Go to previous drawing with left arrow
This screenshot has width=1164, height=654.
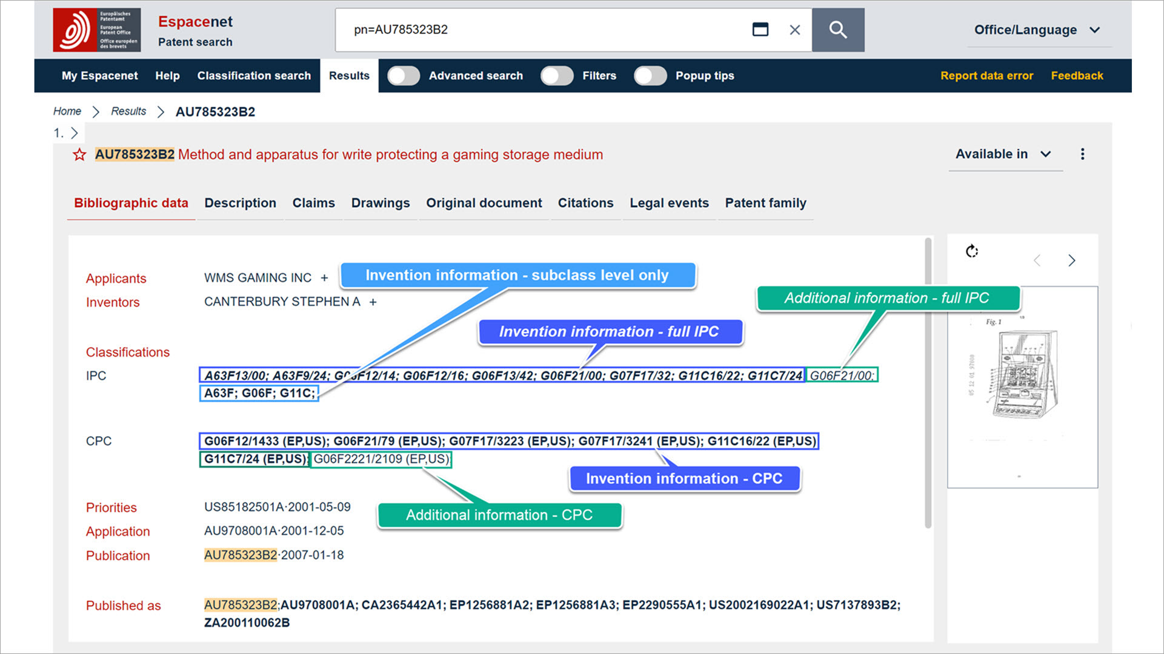pyautogui.click(x=1037, y=260)
